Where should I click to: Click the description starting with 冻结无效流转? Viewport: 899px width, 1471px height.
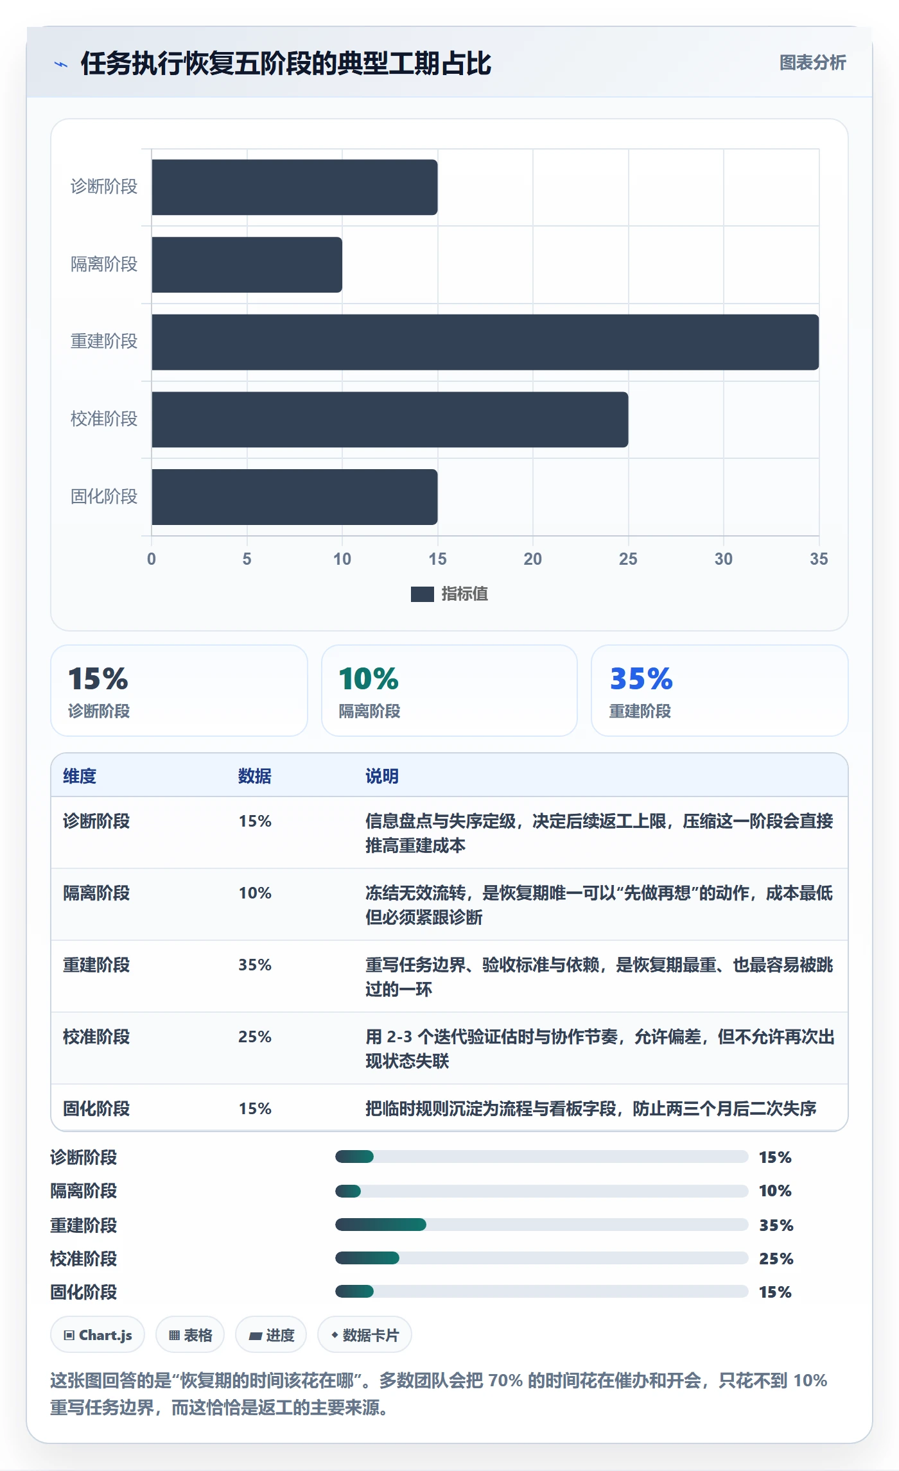tap(599, 905)
